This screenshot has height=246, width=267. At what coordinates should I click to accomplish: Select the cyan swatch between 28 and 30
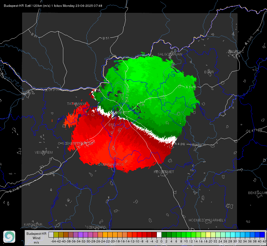click(233, 235)
